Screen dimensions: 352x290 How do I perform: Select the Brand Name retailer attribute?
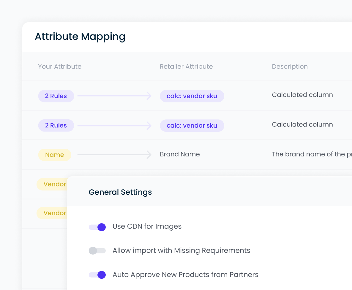(x=180, y=154)
